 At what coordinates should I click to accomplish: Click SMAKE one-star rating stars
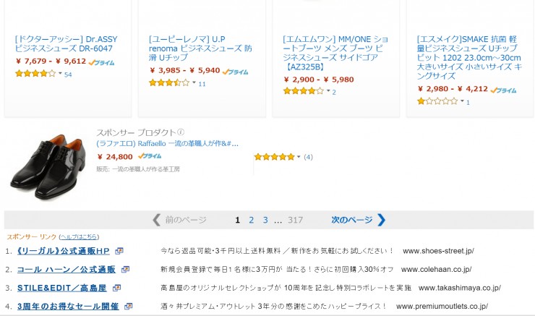(x=437, y=101)
